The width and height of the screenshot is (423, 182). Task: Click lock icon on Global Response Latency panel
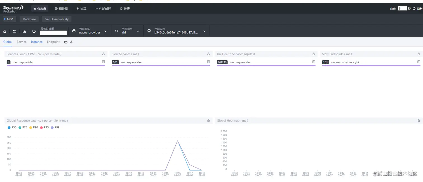(x=208, y=121)
